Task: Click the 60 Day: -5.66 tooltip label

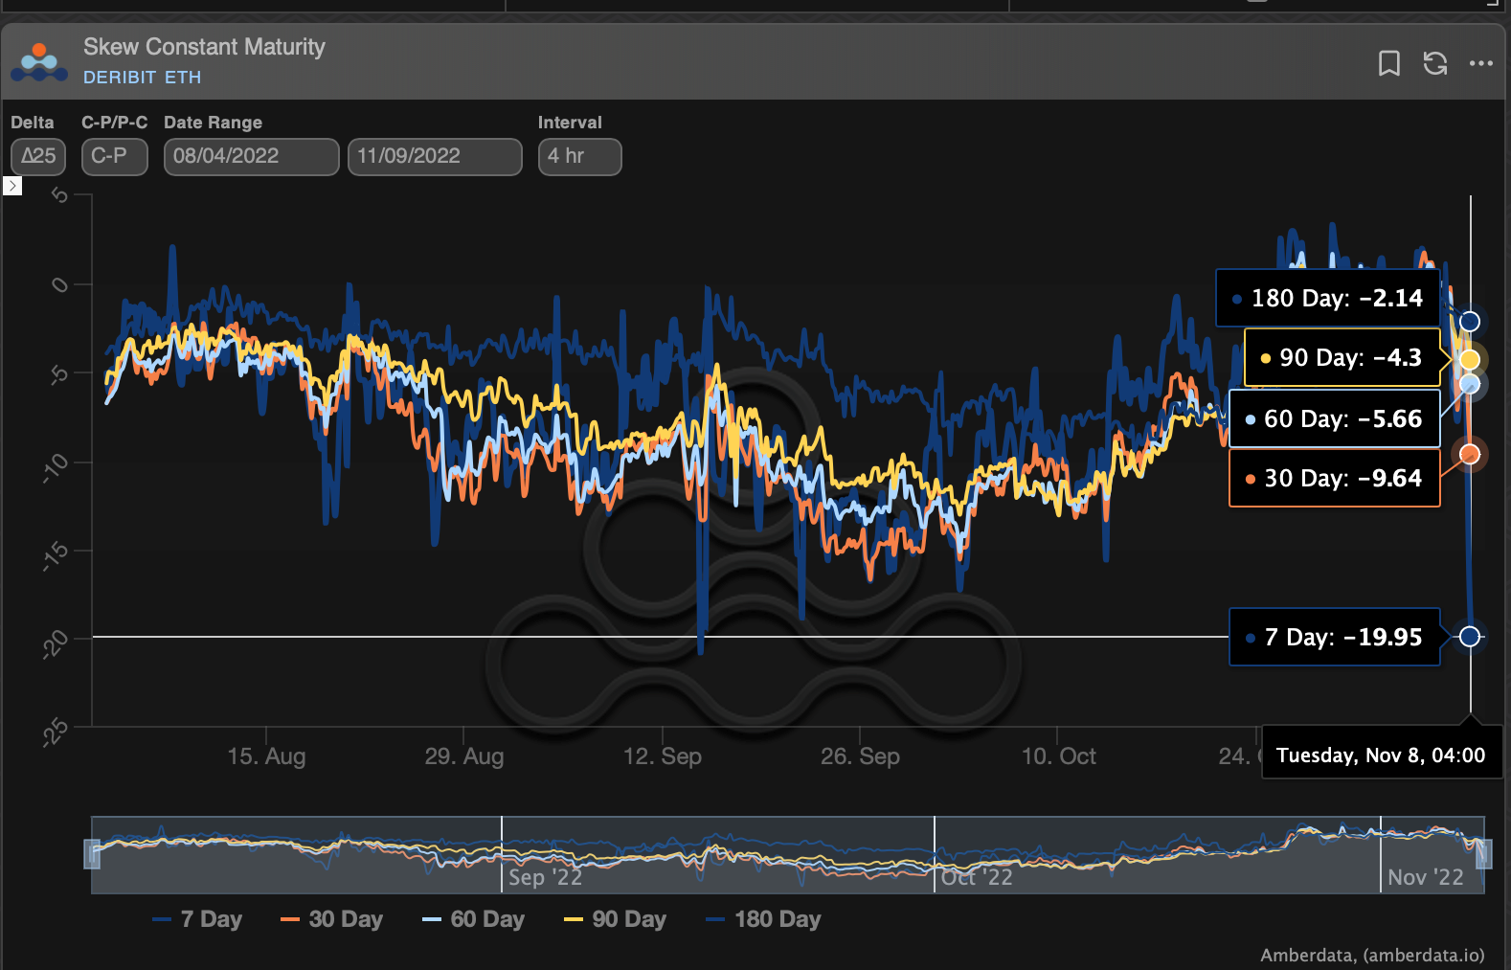Action: pos(1335,418)
